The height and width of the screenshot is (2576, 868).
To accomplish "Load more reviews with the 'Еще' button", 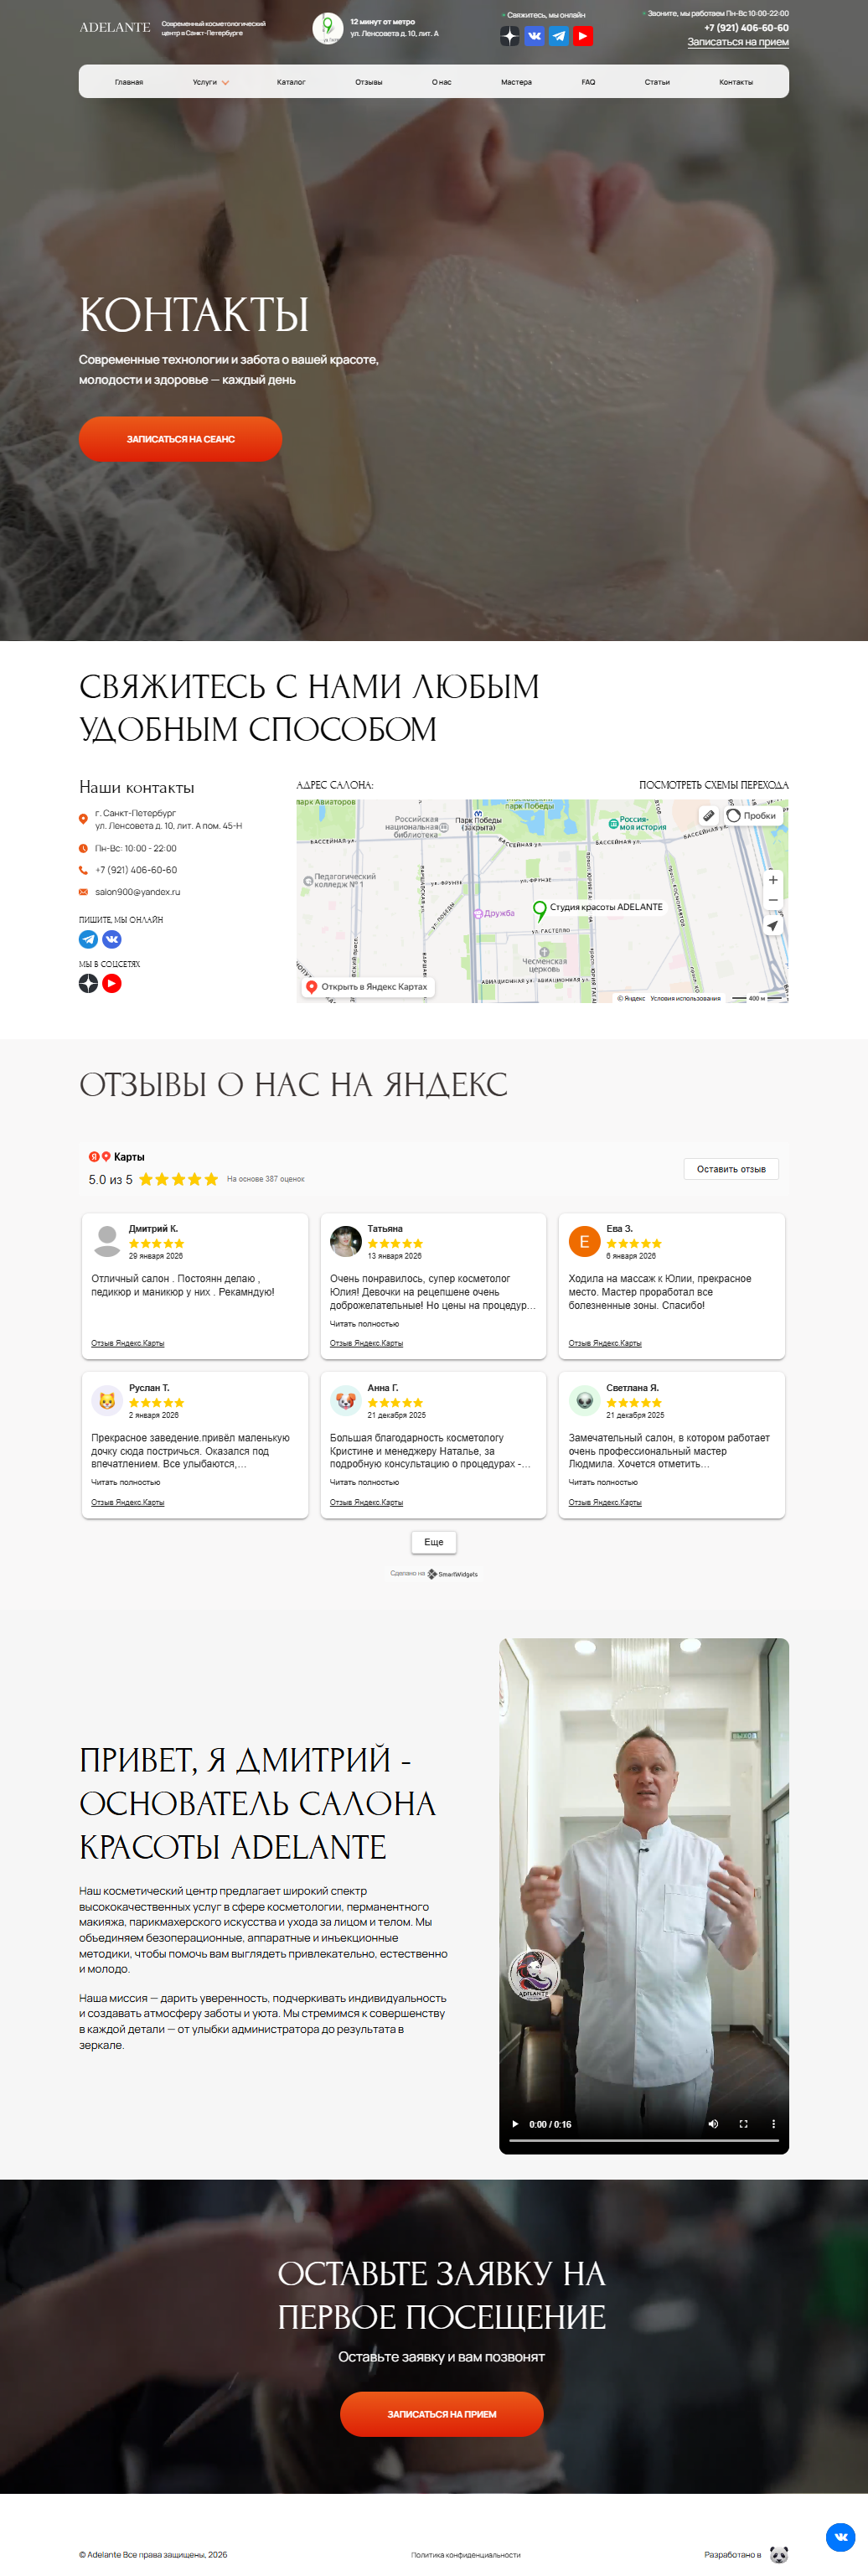I will 434,1542.
